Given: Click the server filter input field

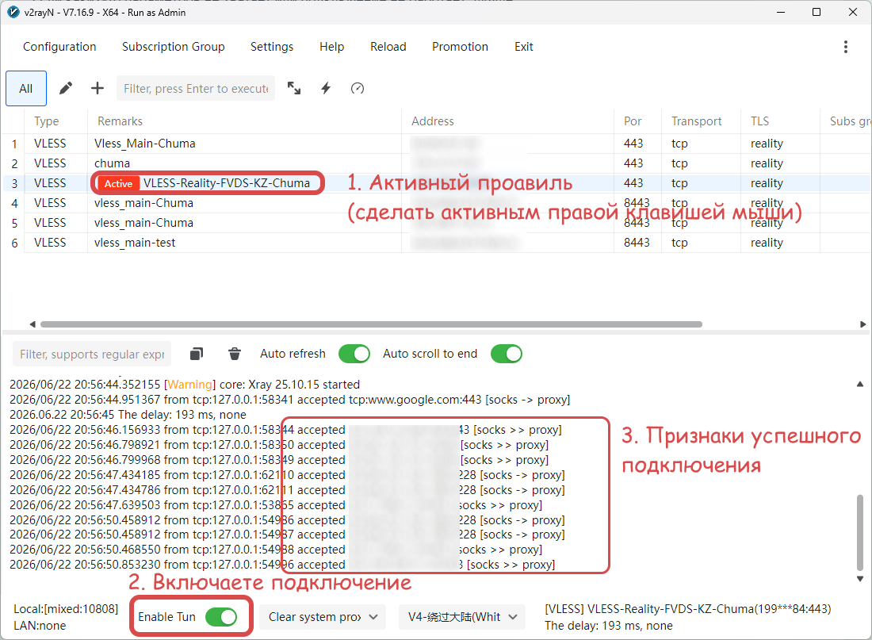Looking at the screenshot, I should point(196,89).
